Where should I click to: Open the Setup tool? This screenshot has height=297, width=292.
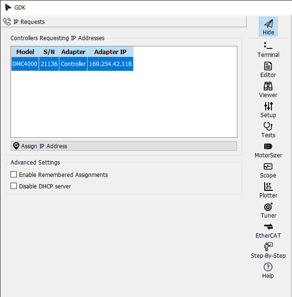click(x=268, y=110)
